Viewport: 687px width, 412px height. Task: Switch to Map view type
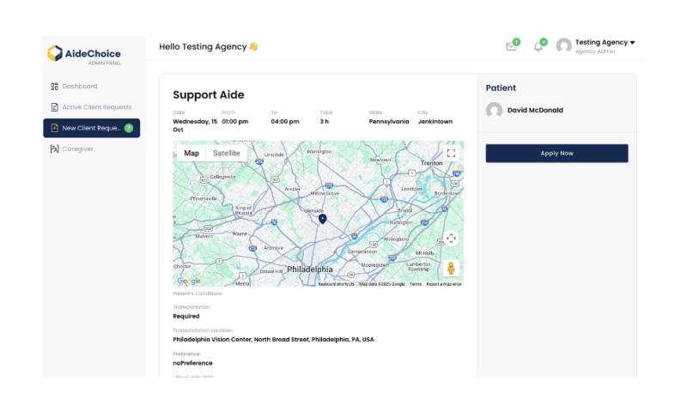[x=192, y=153]
